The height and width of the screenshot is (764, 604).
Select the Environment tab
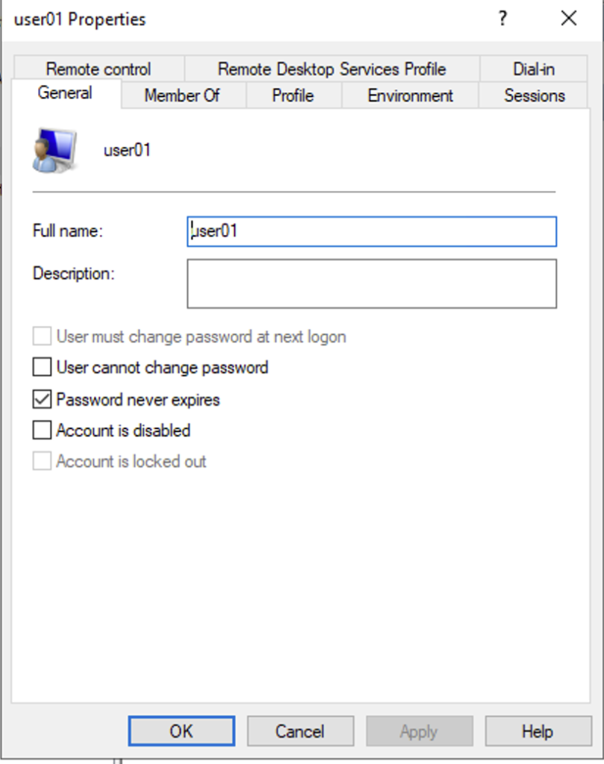click(410, 95)
